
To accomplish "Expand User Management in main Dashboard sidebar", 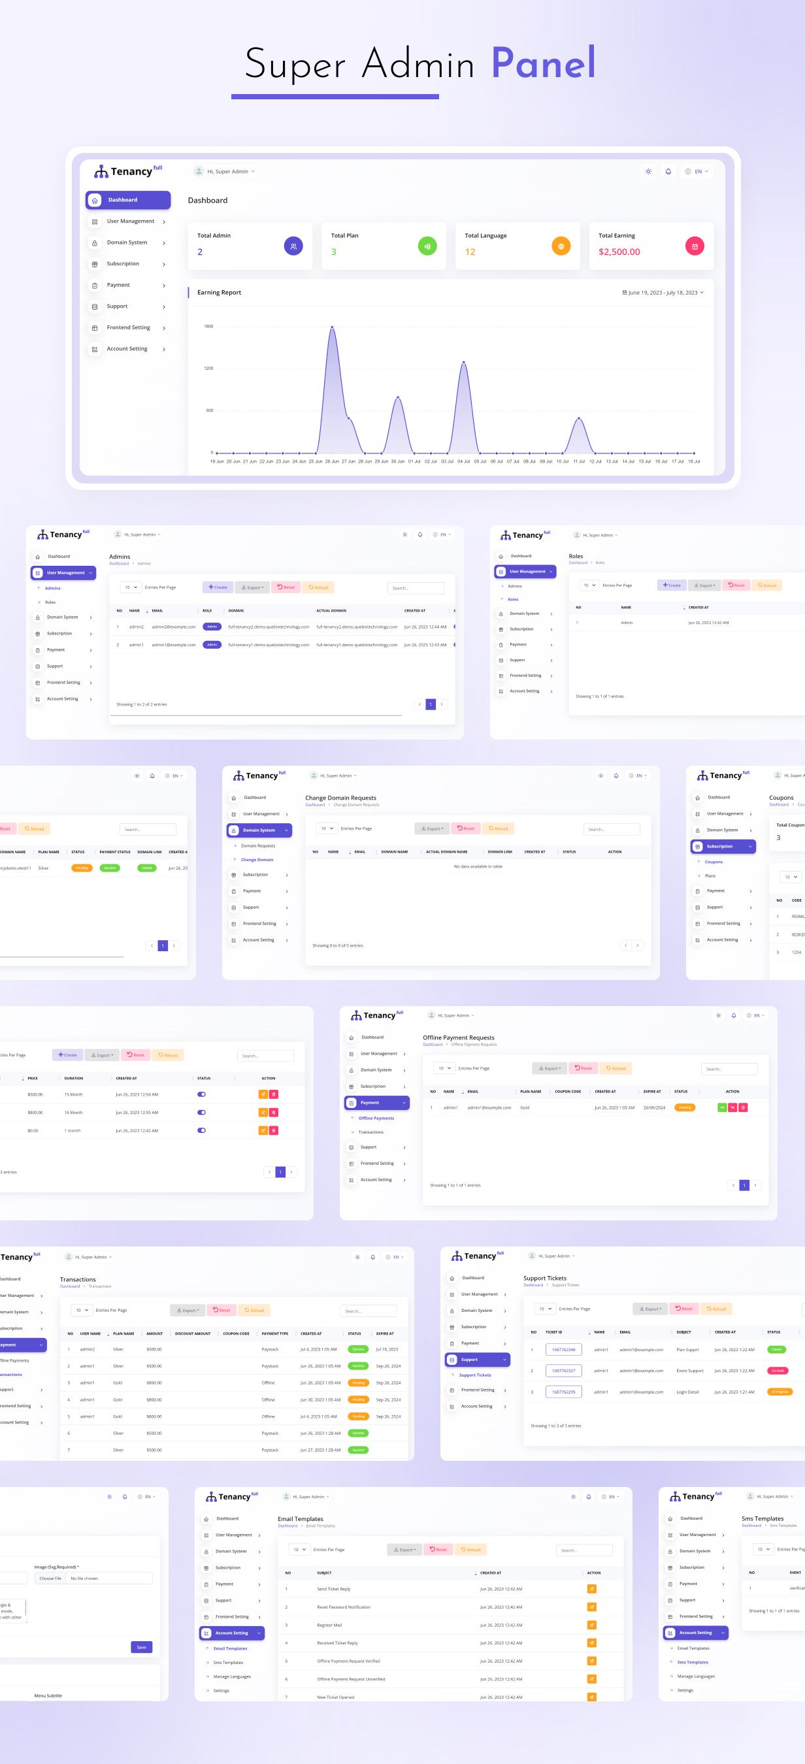I will coord(128,221).
